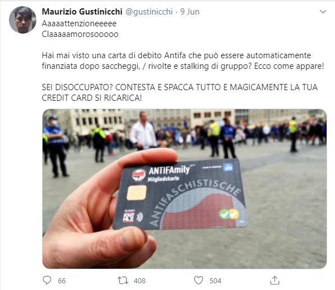Click the Aaaaattenzioneeeee tweet text line
This screenshot has height=290, width=335.
[x=79, y=24]
